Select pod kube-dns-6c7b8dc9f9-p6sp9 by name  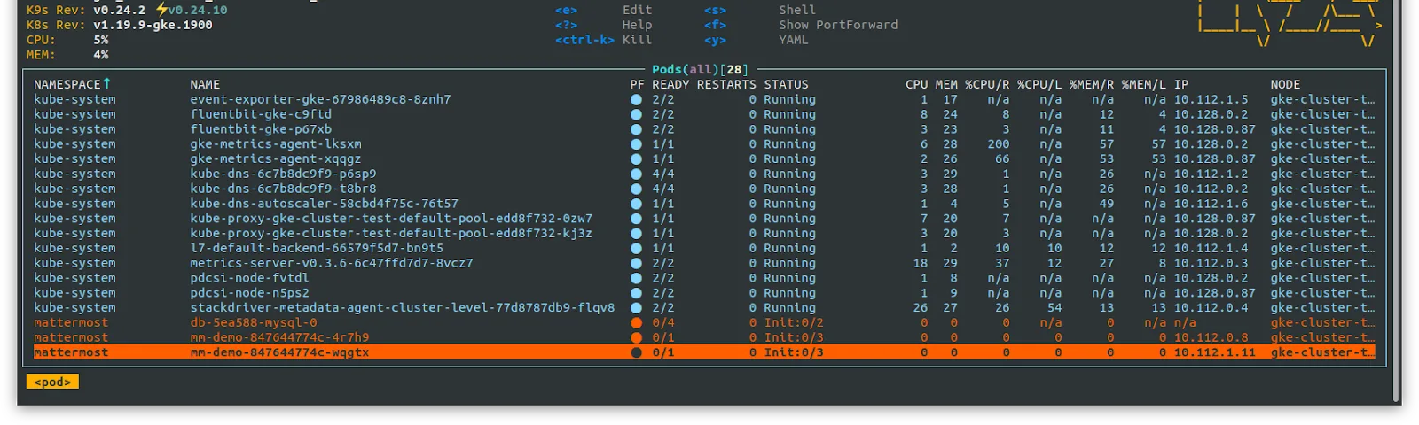point(283,174)
